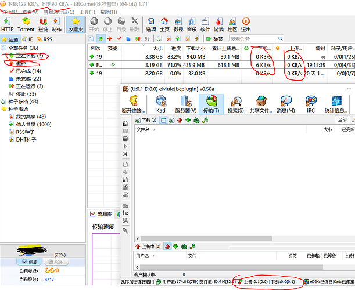
Task: Switch to the 频道 channel tab
Action: point(10,39)
